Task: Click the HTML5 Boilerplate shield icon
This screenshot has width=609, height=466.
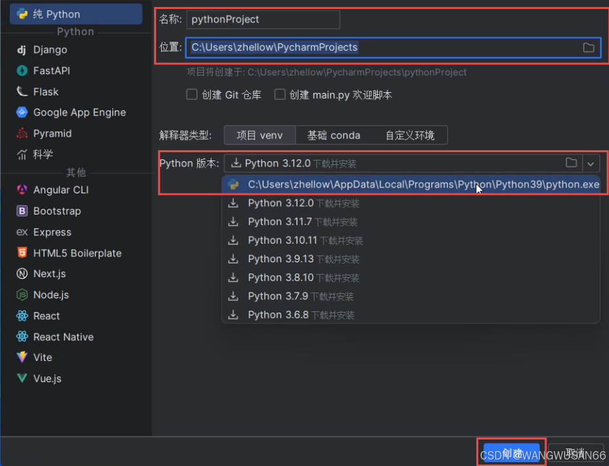Action: 22,253
